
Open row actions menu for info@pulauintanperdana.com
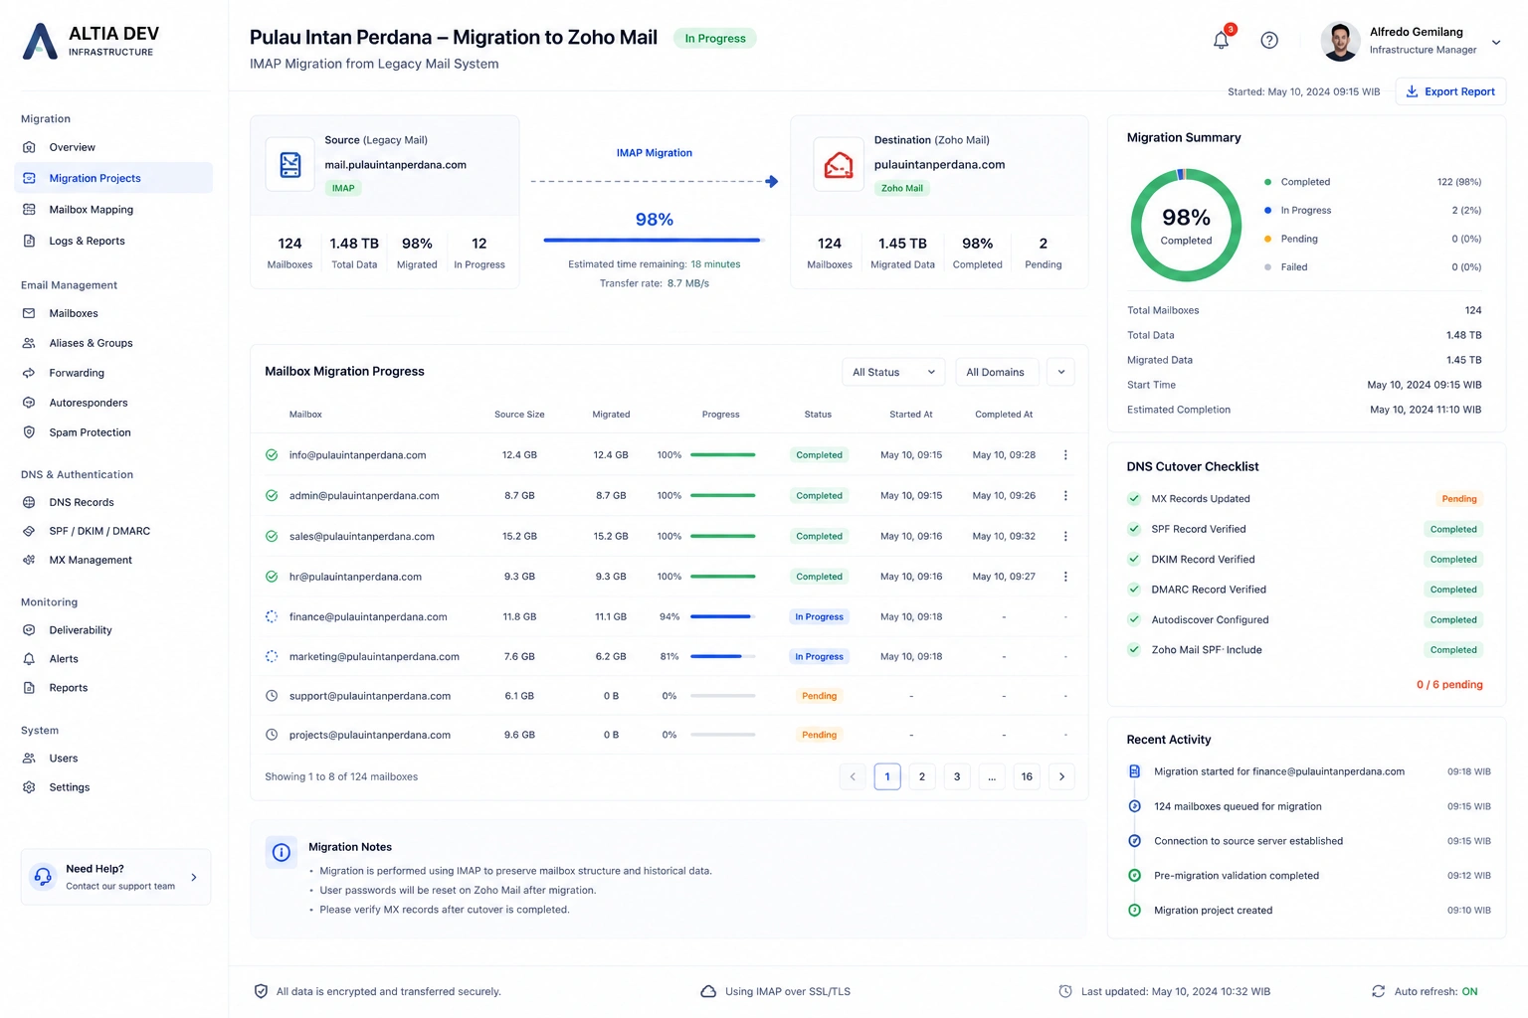click(x=1065, y=455)
